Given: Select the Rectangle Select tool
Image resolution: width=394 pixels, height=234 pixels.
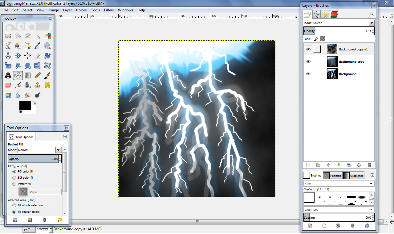Looking at the screenshot, I should pyautogui.click(x=8, y=36).
